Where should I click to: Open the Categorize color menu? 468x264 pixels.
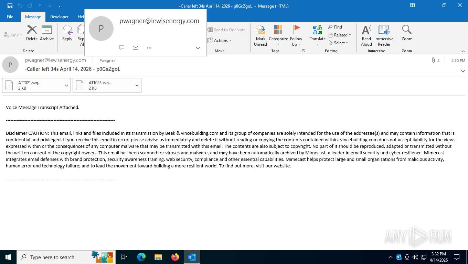pos(278,35)
